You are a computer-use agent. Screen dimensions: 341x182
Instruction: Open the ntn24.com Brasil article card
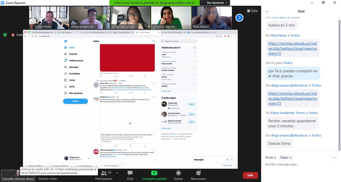pos(127,123)
